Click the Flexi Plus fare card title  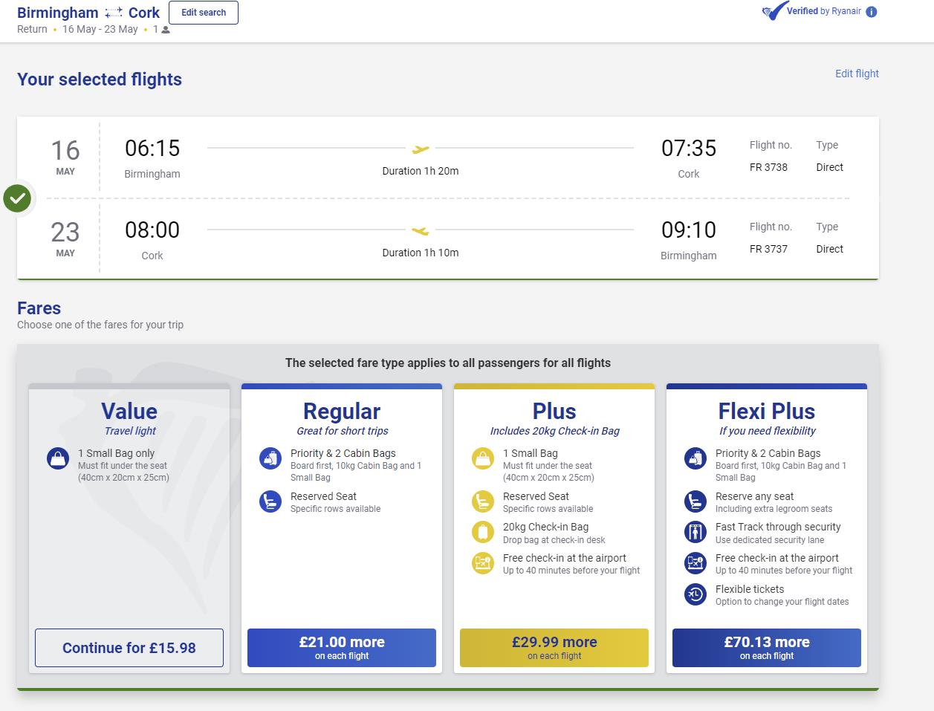(x=767, y=412)
